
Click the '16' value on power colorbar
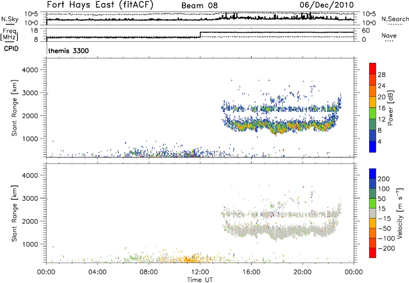point(381,108)
